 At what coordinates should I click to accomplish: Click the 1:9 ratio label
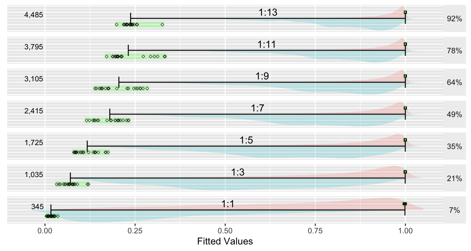click(262, 76)
